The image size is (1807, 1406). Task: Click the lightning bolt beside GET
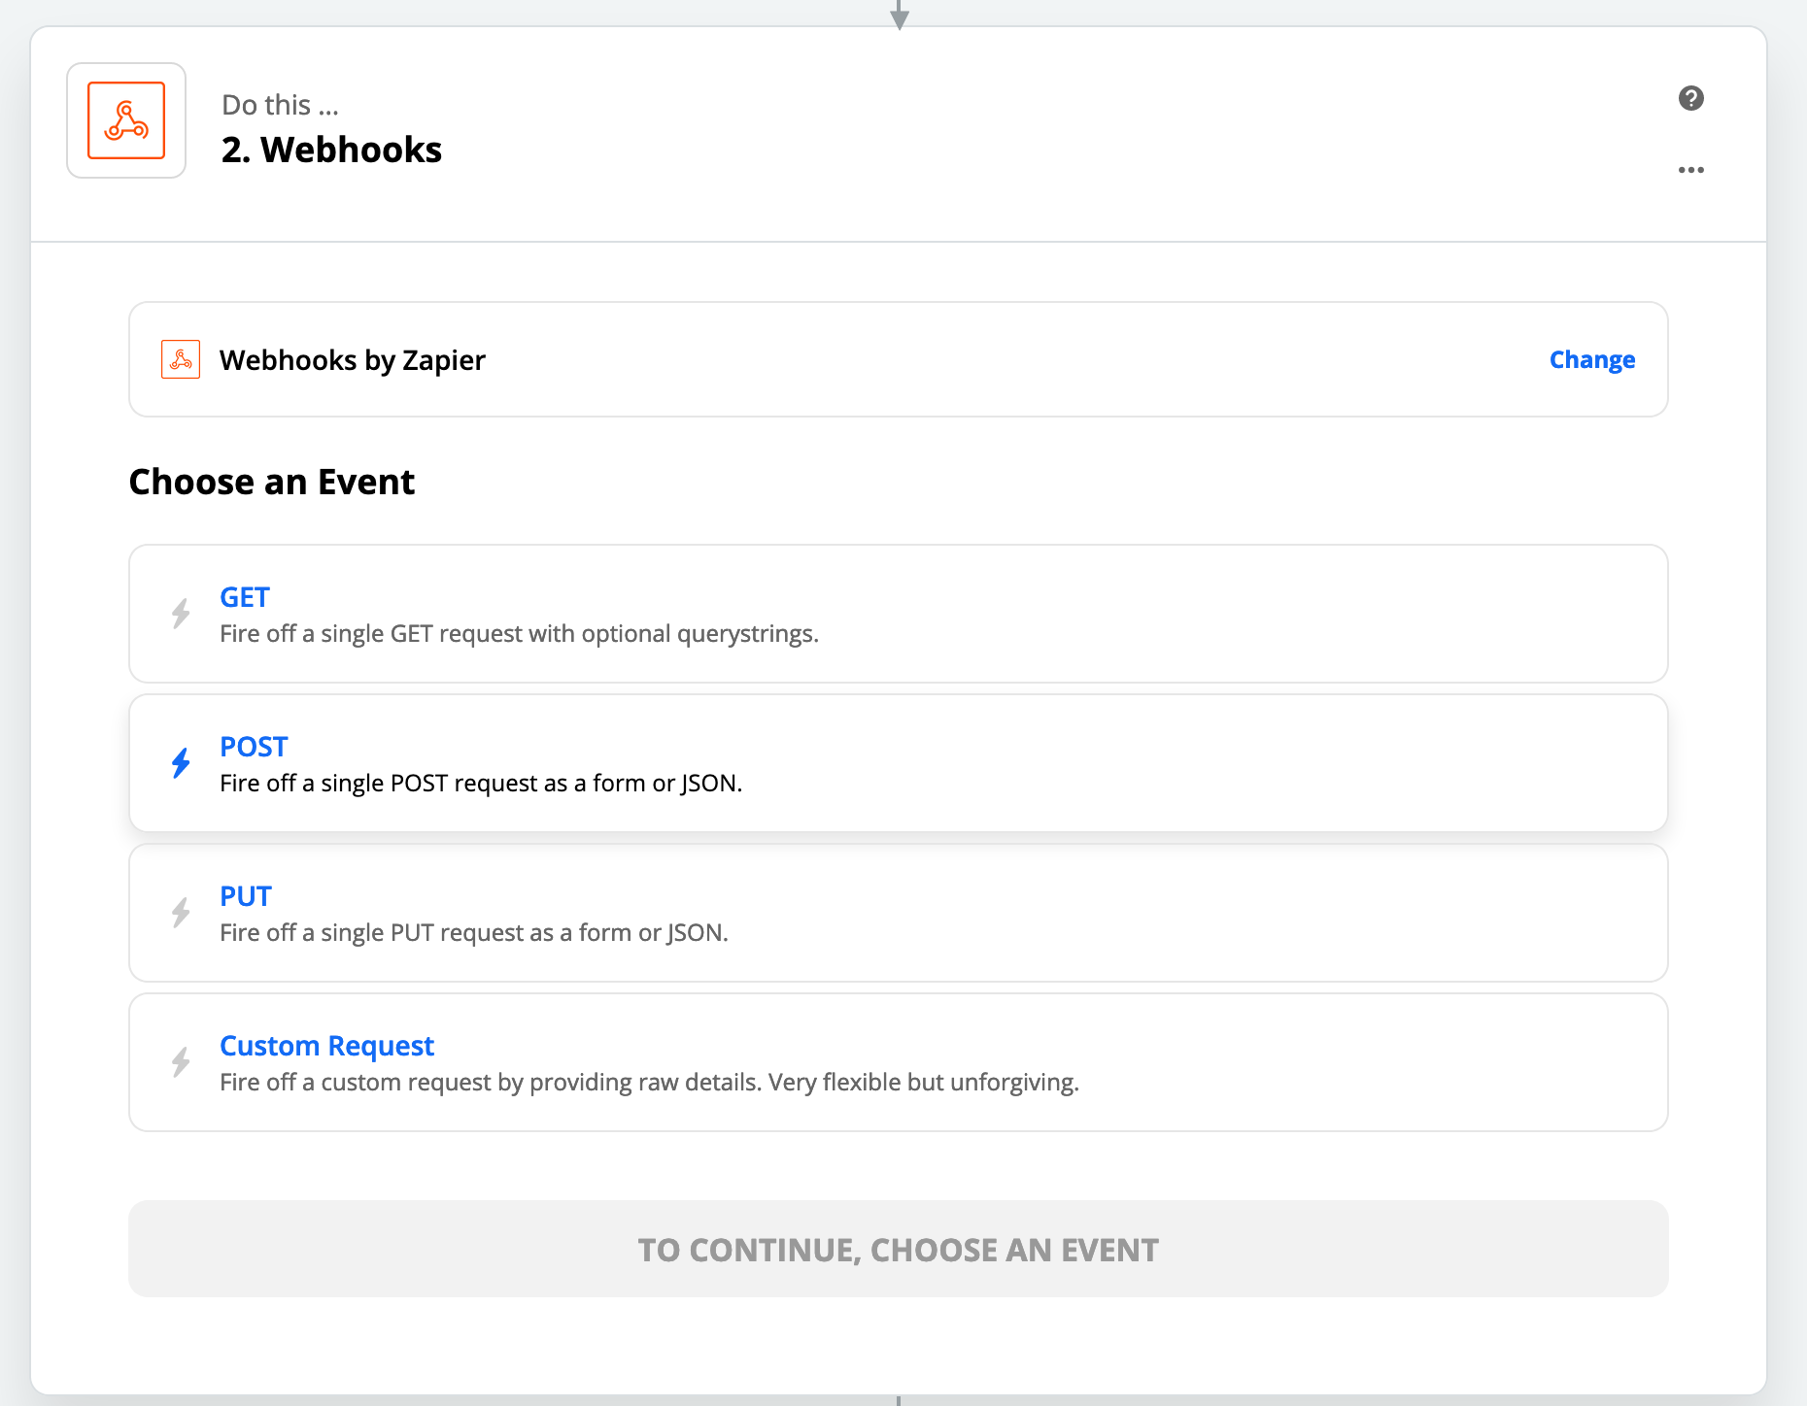[181, 614]
